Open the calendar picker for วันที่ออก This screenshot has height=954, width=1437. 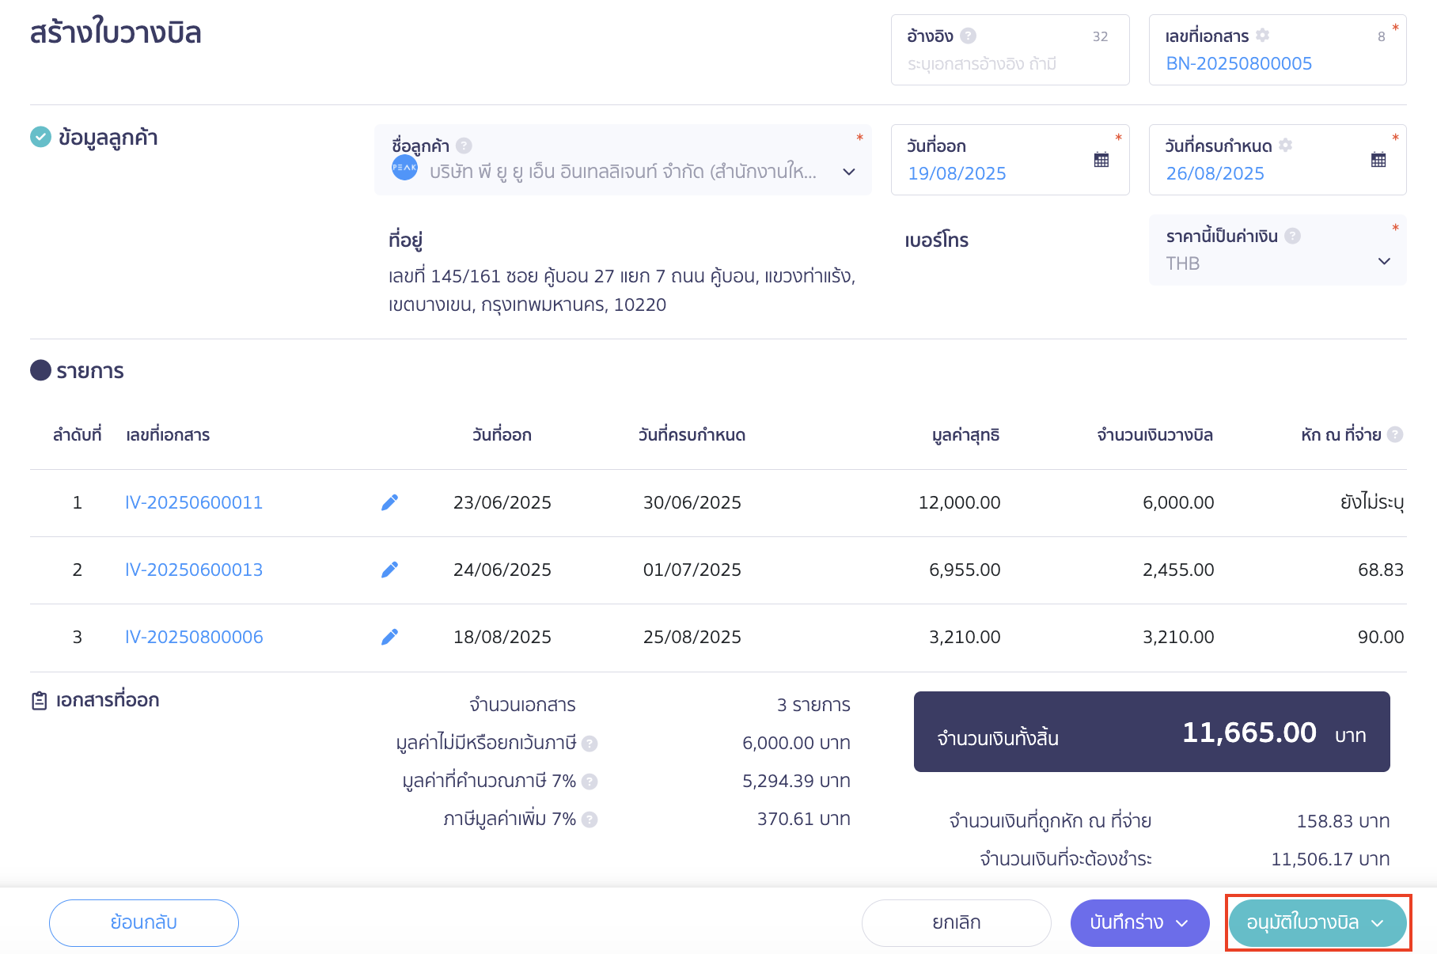[x=1100, y=159]
